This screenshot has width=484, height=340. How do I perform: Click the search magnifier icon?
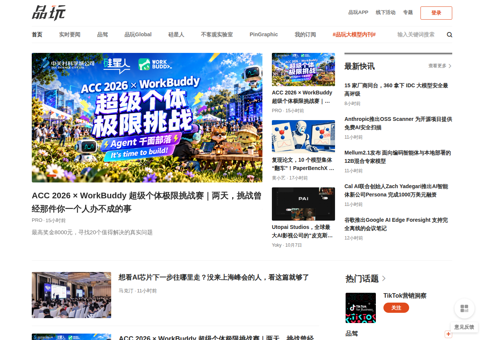click(450, 35)
